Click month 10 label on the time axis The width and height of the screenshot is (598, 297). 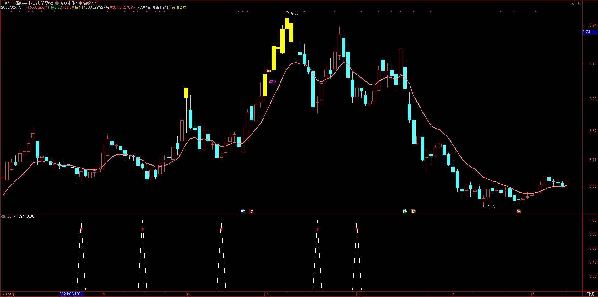tap(188, 294)
